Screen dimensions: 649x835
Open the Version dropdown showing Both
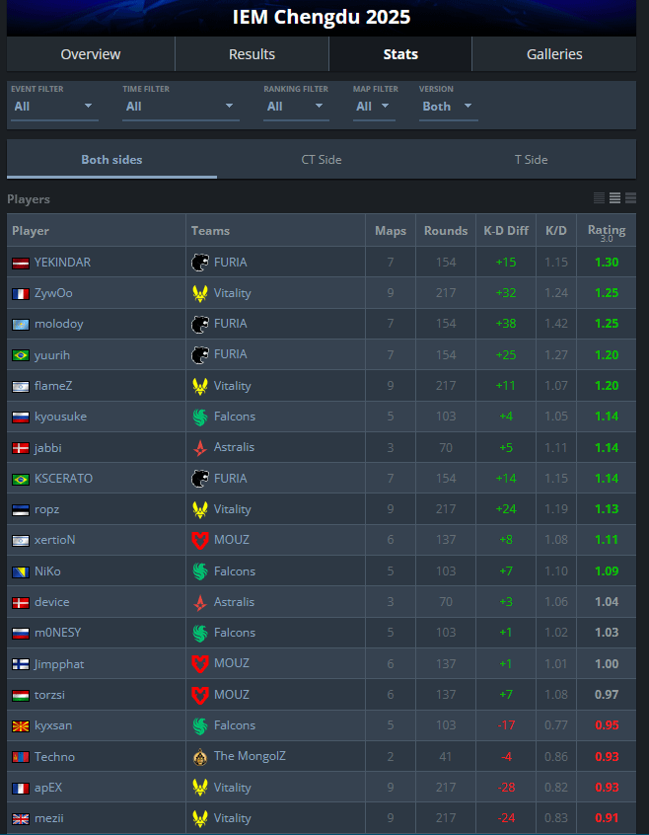pos(448,107)
